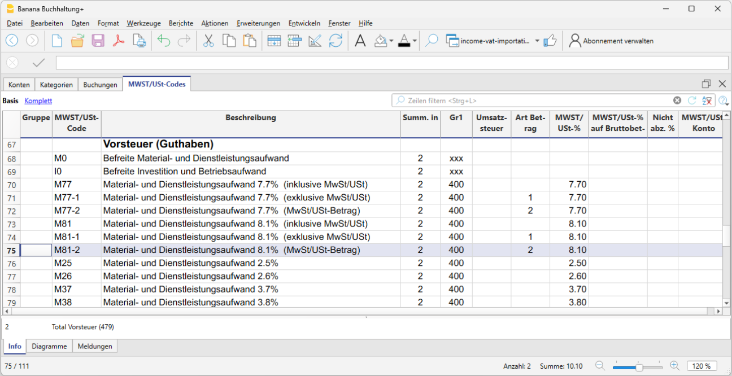
Task: Cancel cell edit with the X icon
Action: 12,63
